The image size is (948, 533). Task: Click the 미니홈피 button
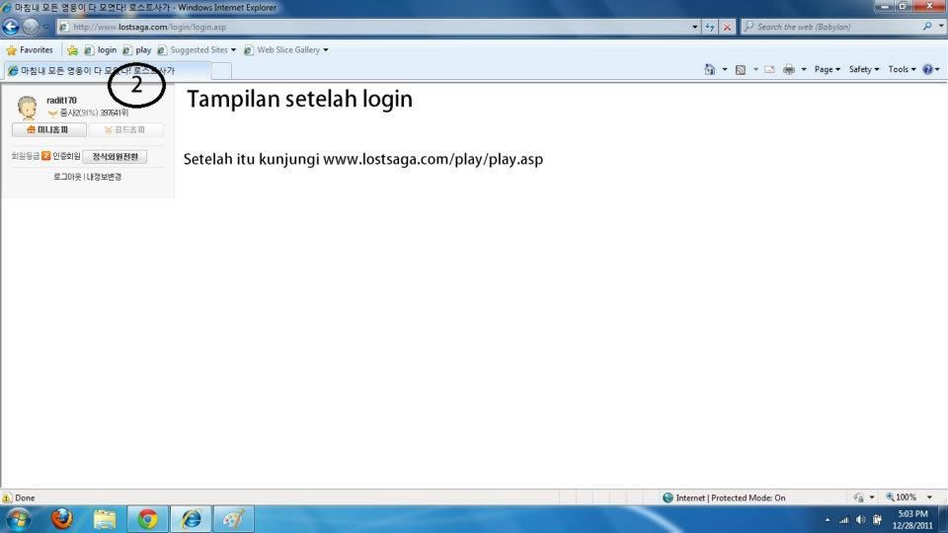click(x=49, y=130)
